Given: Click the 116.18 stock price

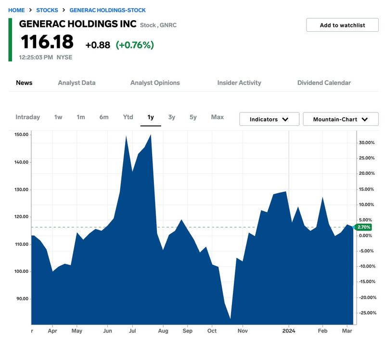Looking at the screenshot, I should pos(47,42).
